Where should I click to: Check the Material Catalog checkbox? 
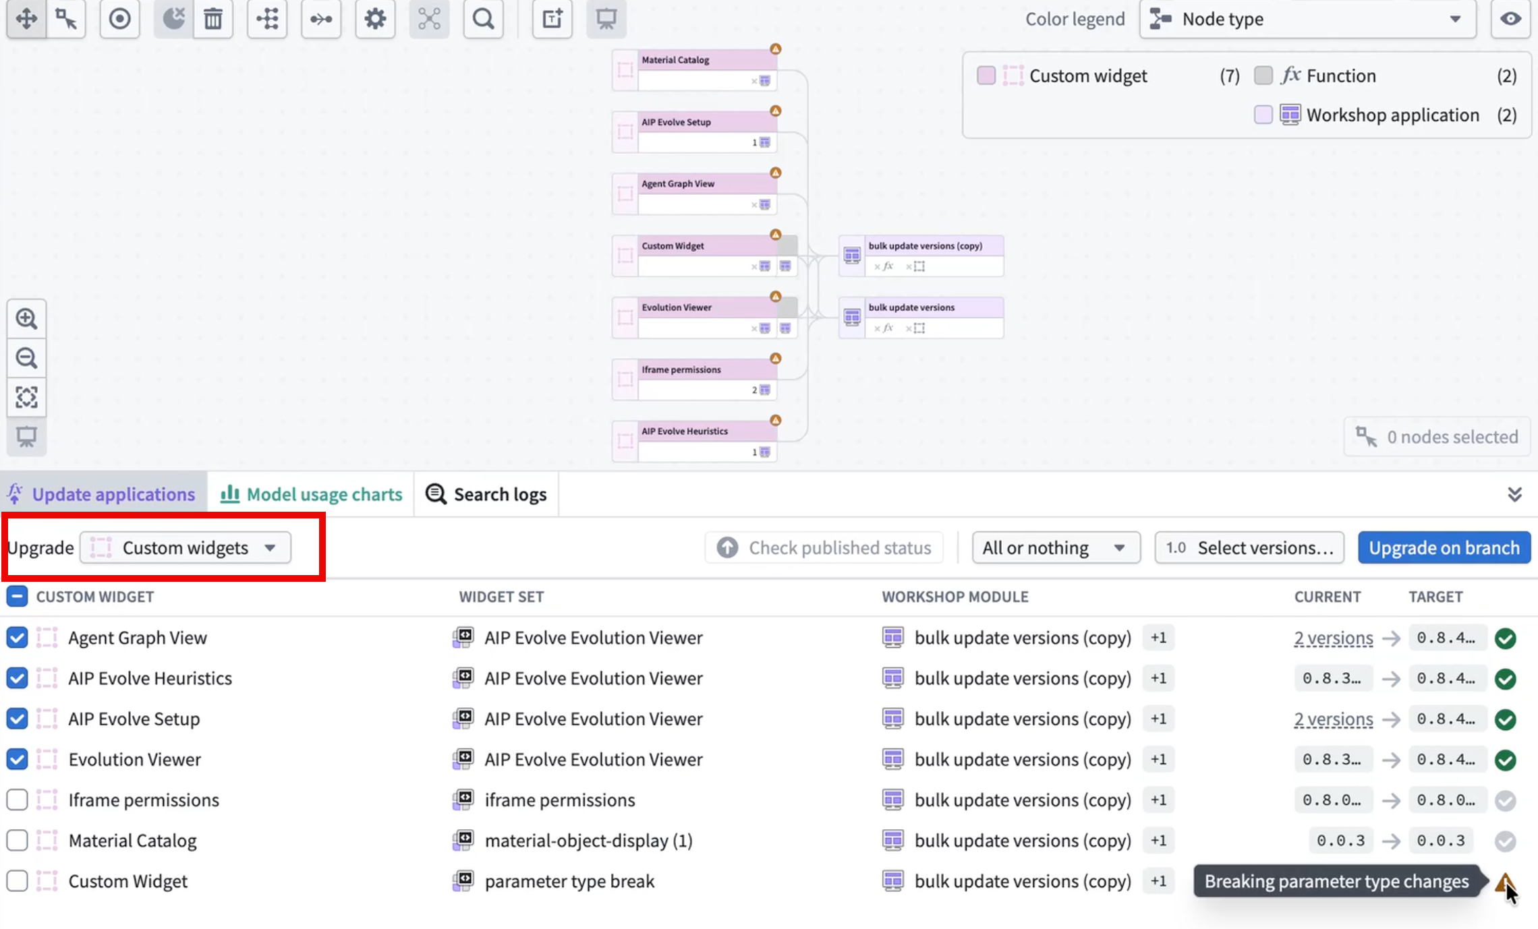pyautogui.click(x=17, y=840)
